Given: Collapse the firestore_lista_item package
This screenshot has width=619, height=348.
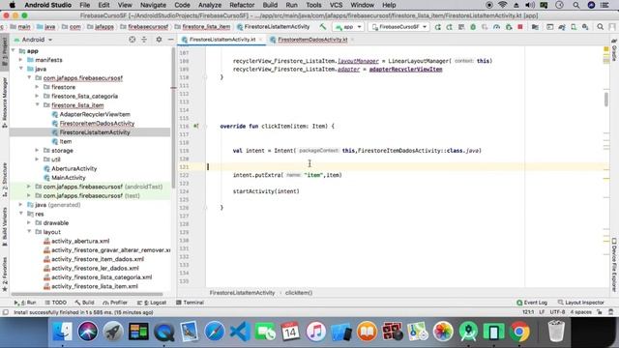Looking at the screenshot, I should (37, 105).
